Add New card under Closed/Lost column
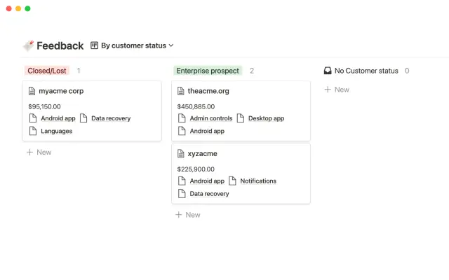Viewport: 449px width, 280px height. (x=39, y=153)
